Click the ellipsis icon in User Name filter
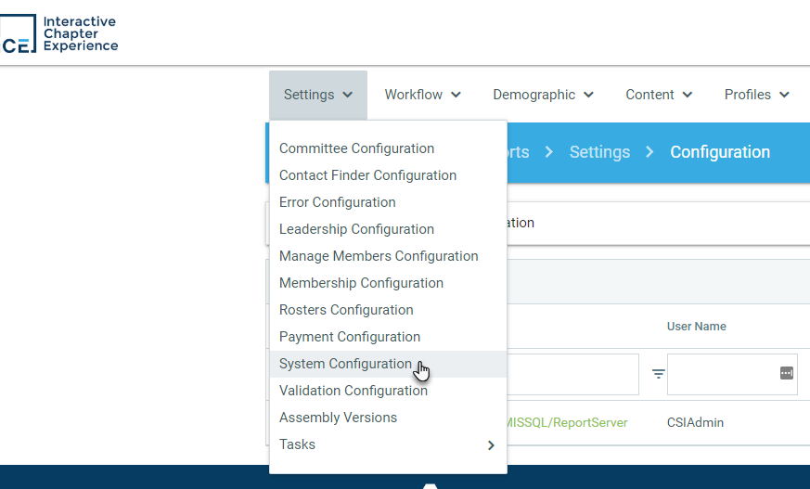The height and width of the screenshot is (489, 810). coord(786,373)
